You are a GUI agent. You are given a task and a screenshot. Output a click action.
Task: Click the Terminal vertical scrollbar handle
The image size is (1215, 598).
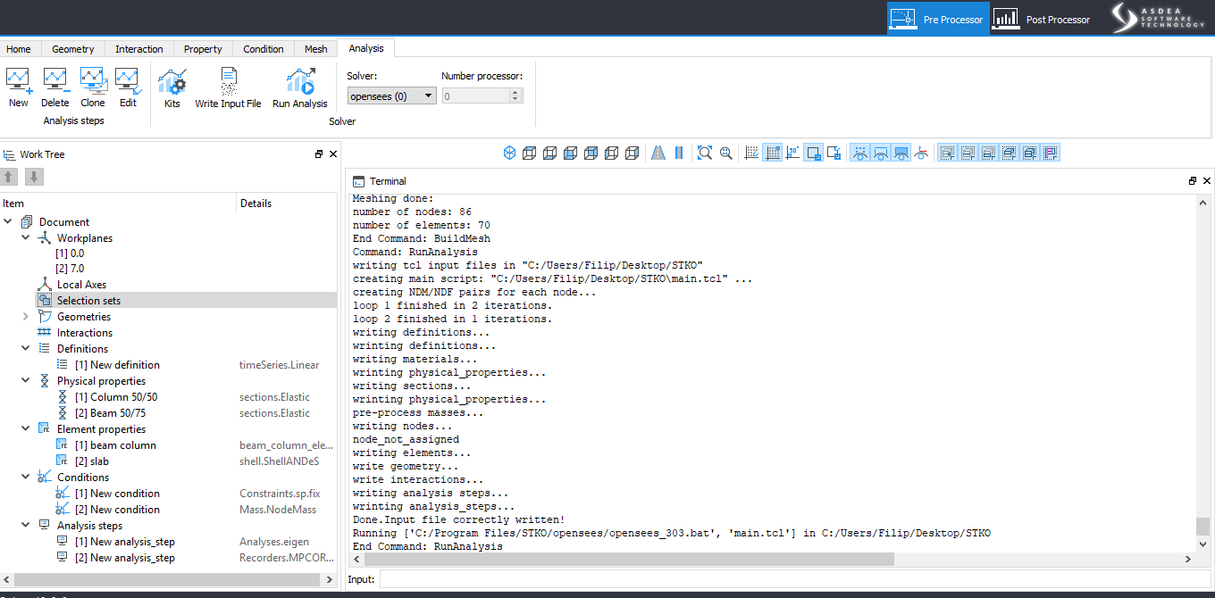coord(1202,527)
